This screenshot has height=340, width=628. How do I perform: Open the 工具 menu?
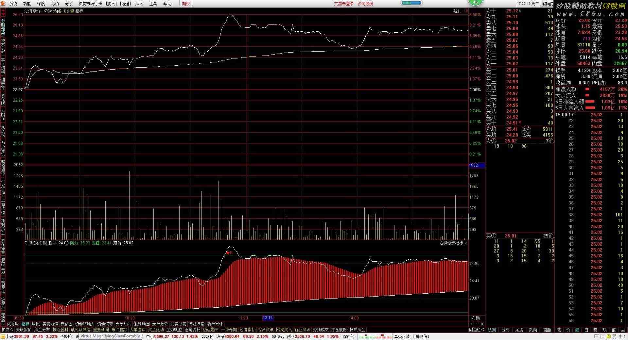[x=153, y=4]
